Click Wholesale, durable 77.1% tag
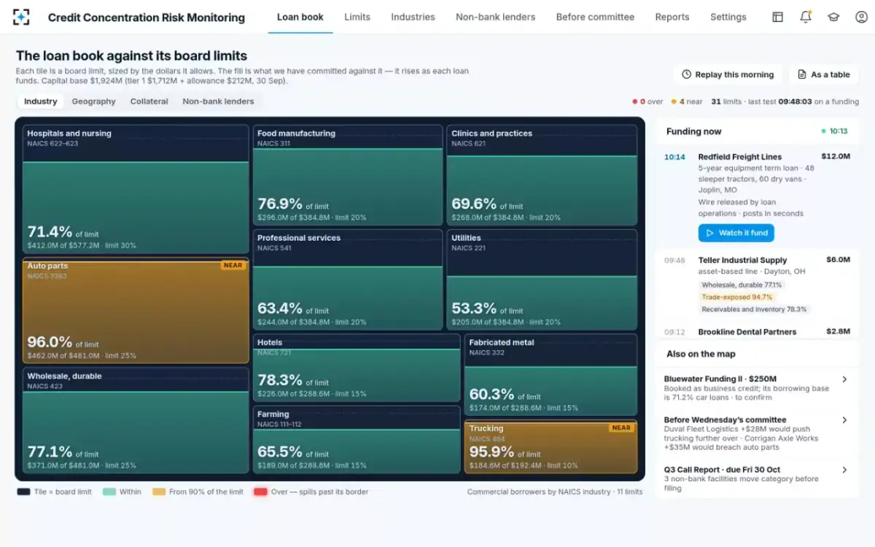 pos(742,285)
